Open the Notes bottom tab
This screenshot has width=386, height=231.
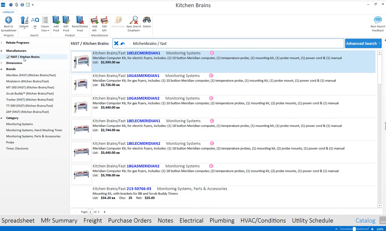pos(166,220)
